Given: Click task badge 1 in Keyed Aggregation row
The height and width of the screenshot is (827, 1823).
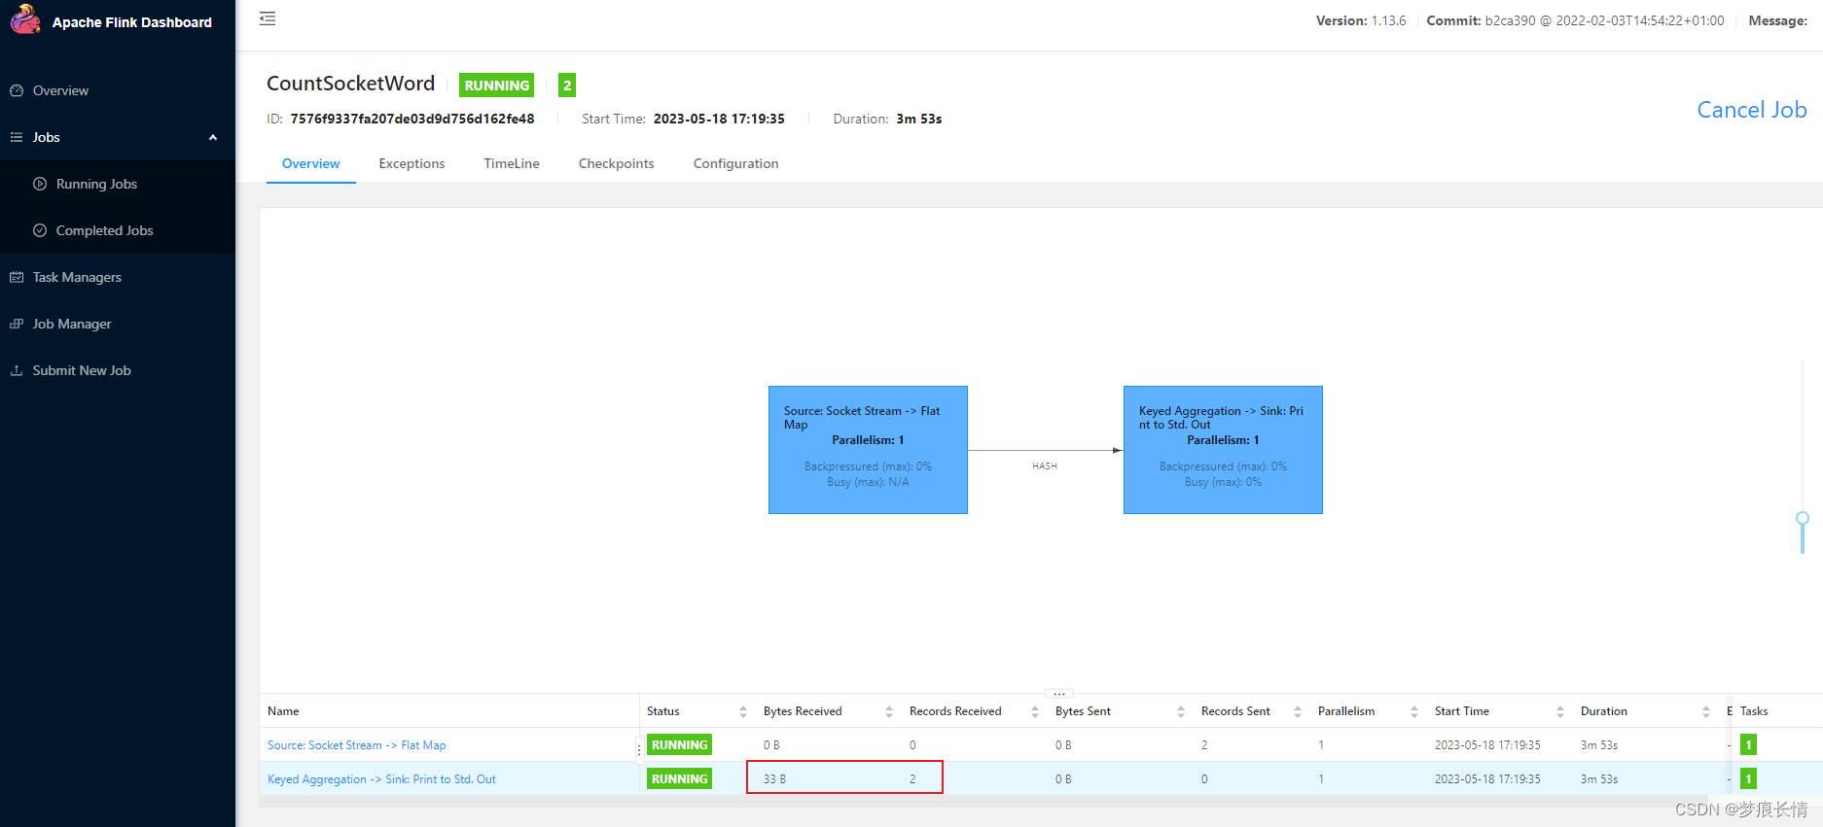Looking at the screenshot, I should [1748, 779].
